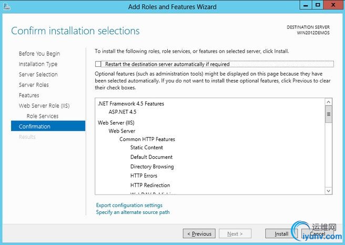Go to Installation Type step
Viewport: 345px width, 245px height.
[38, 64]
